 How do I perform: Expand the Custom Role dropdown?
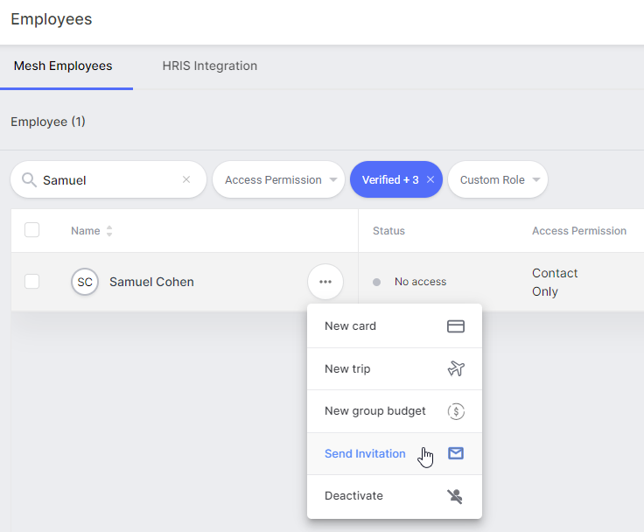point(498,179)
